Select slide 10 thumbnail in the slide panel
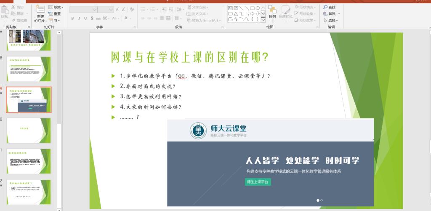This screenshot has height=211, width=431. pyautogui.click(x=28, y=131)
